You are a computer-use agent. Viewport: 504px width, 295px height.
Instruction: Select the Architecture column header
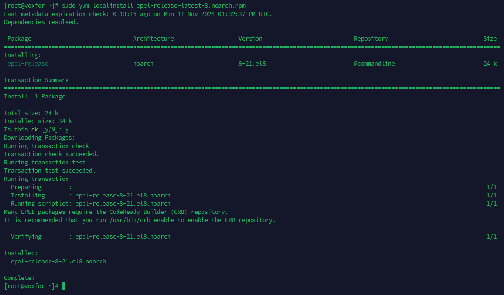click(x=153, y=38)
